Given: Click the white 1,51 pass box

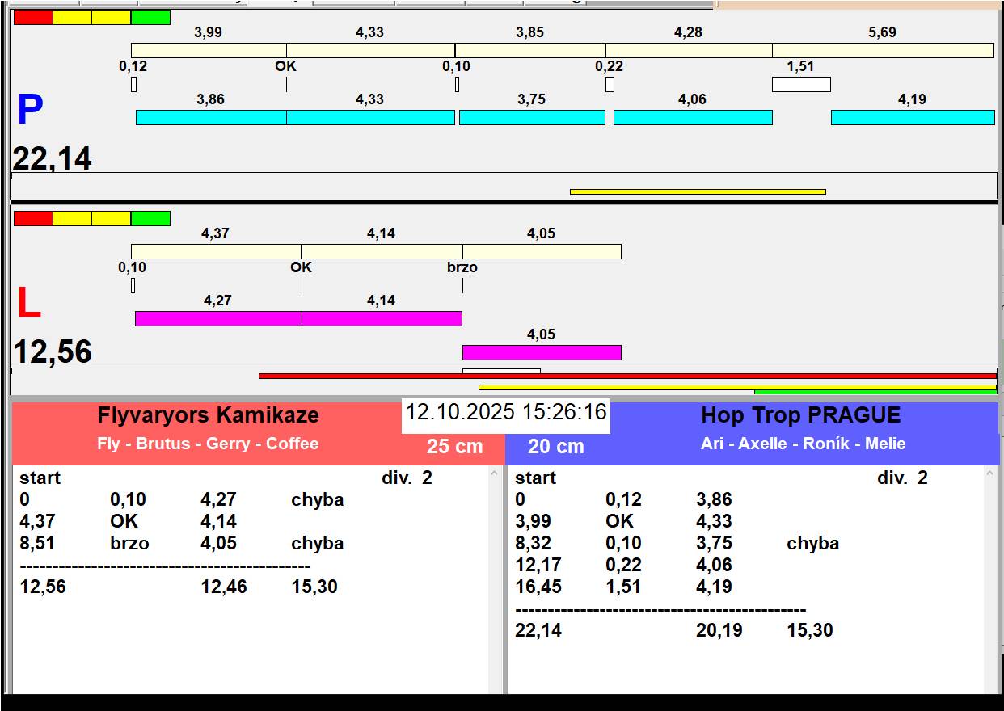Looking at the screenshot, I should (800, 84).
